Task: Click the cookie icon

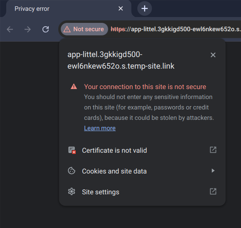Action: click(72, 171)
